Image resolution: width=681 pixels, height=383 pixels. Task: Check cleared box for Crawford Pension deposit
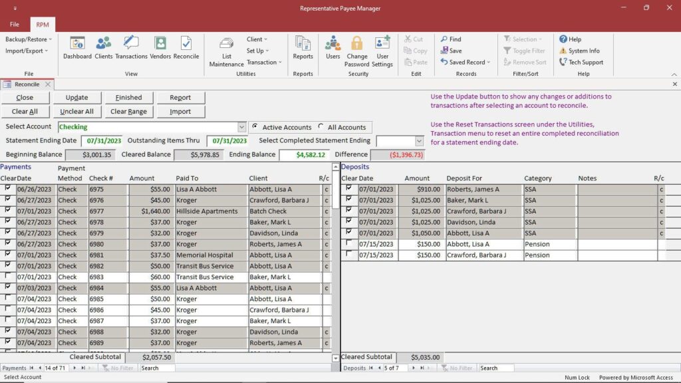click(348, 253)
